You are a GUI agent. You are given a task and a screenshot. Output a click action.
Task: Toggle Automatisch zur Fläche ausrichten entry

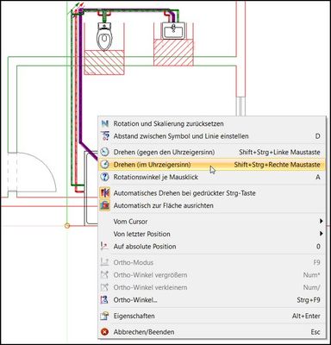click(x=212, y=205)
